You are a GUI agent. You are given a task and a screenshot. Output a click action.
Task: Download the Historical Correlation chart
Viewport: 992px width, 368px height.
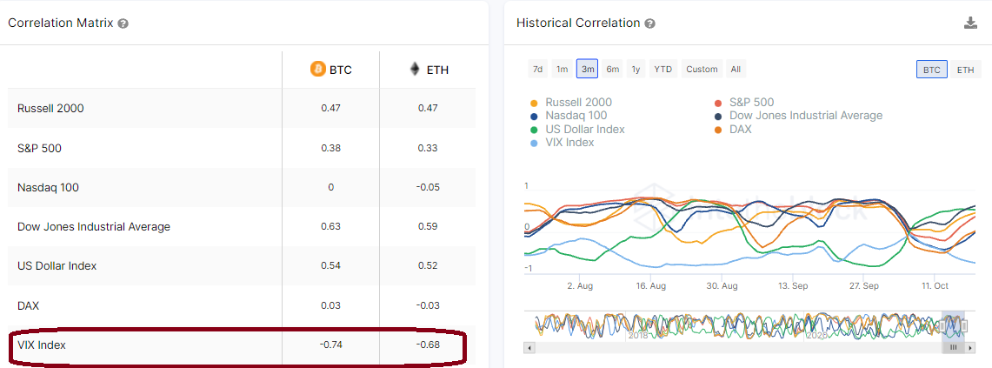pos(970,23)
